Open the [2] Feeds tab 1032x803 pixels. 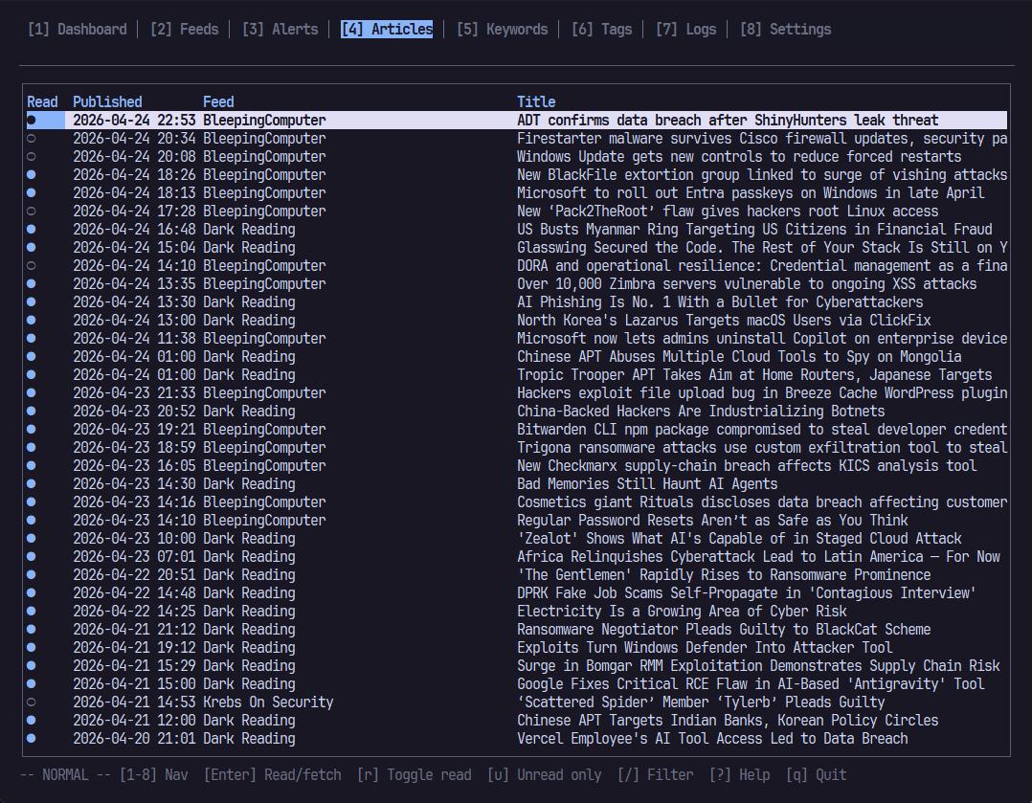pyautogui.click(x=184, y=30)
